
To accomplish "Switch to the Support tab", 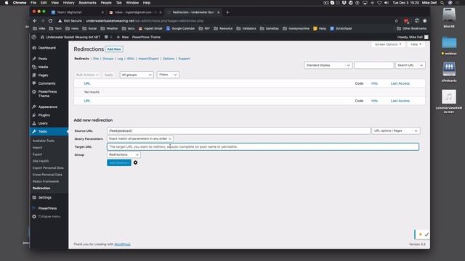I will (184, 59).
